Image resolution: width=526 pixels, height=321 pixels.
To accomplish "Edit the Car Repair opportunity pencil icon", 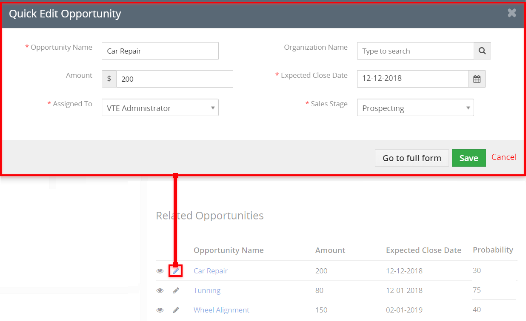I will pyautogui.click(x=176, y=271).
